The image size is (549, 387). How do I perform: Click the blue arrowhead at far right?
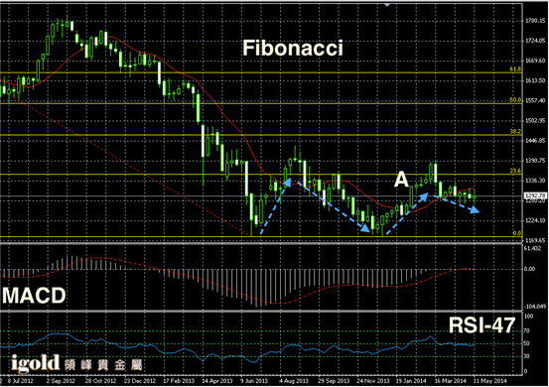(x=475, y=210)
